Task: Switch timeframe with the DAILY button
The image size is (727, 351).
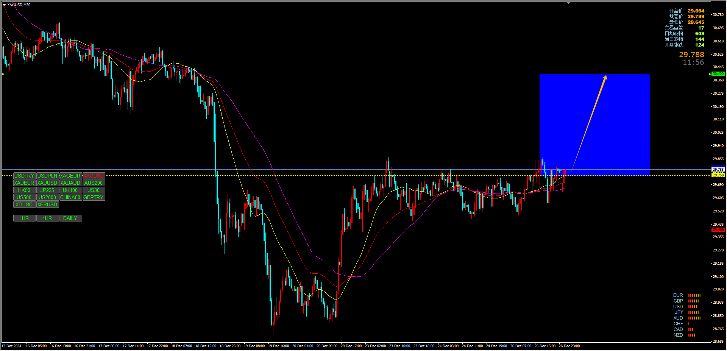Action: tap(70, 218)
